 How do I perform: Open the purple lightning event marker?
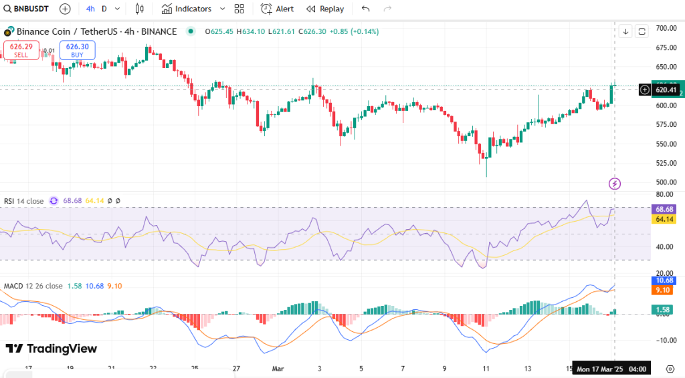click(615, 184)
